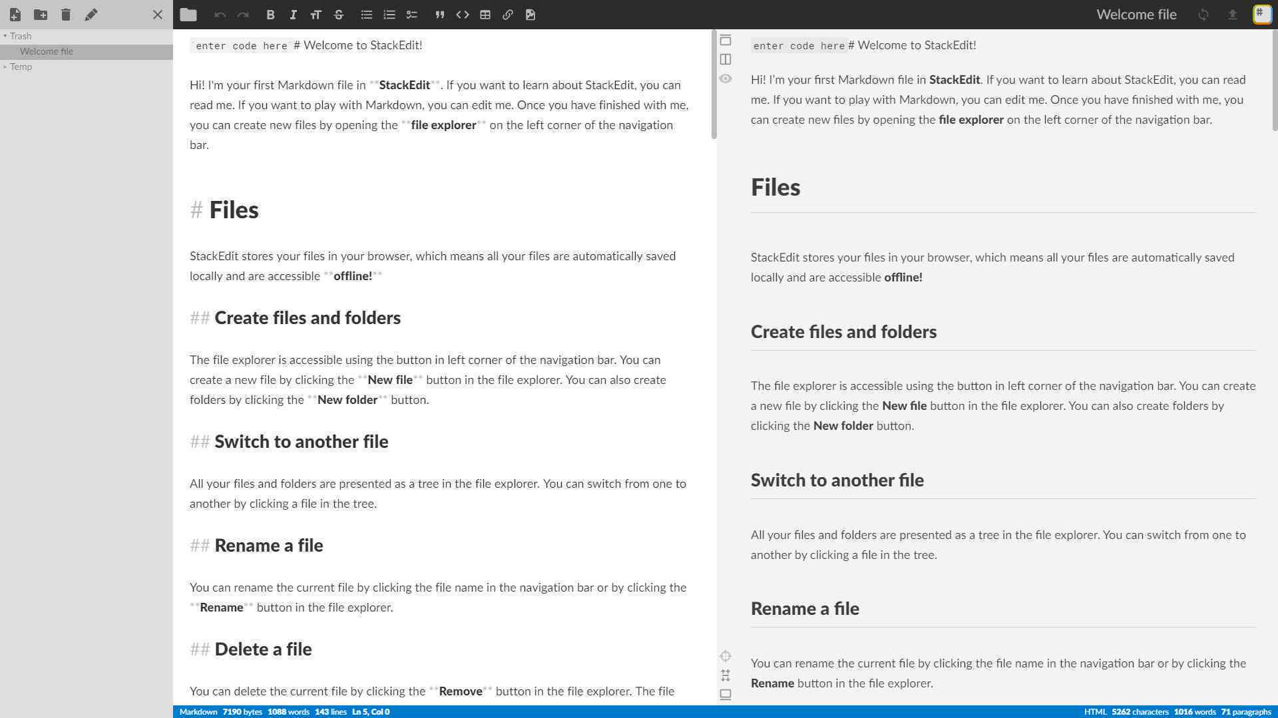Screen dimensions: 1278x718
Task: Click the Rename a file heading in preview
Action: pyautogui.click(x=805, y=608)
